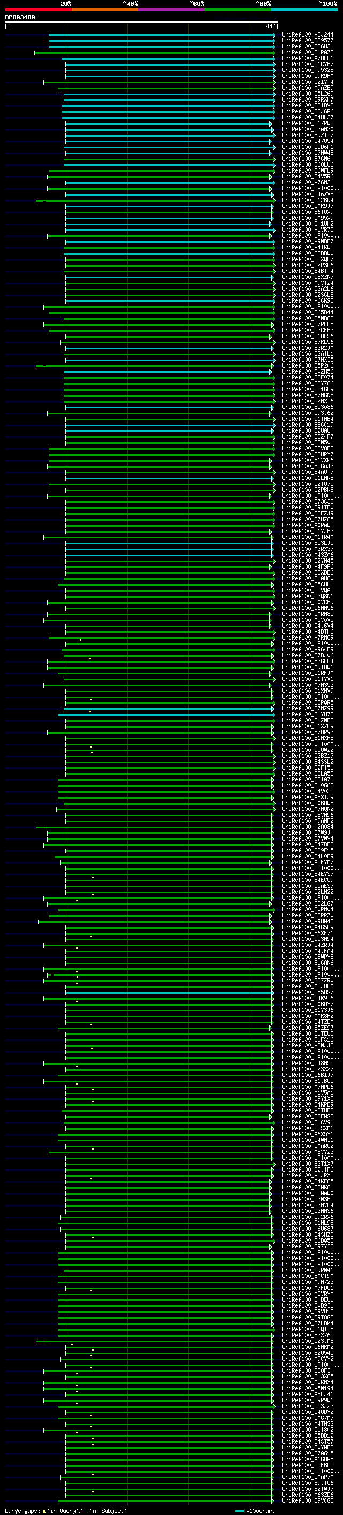Select hit label UniRef100_P95328
The height and width of the screenshot is (1515, 343).
pyautogui.click(x=307, y=70)
